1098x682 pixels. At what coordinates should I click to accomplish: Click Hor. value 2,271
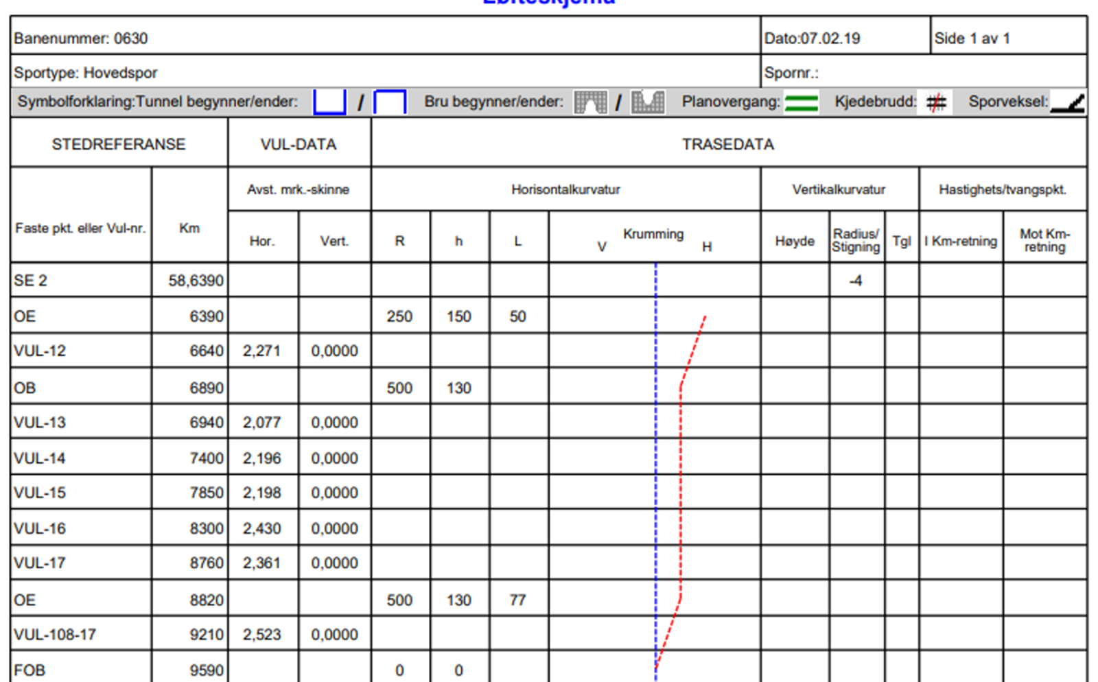tap(262, 351)
